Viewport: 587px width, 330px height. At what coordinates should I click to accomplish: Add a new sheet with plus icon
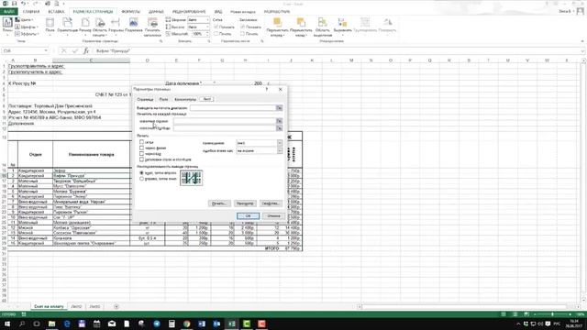tap(116, 306)
